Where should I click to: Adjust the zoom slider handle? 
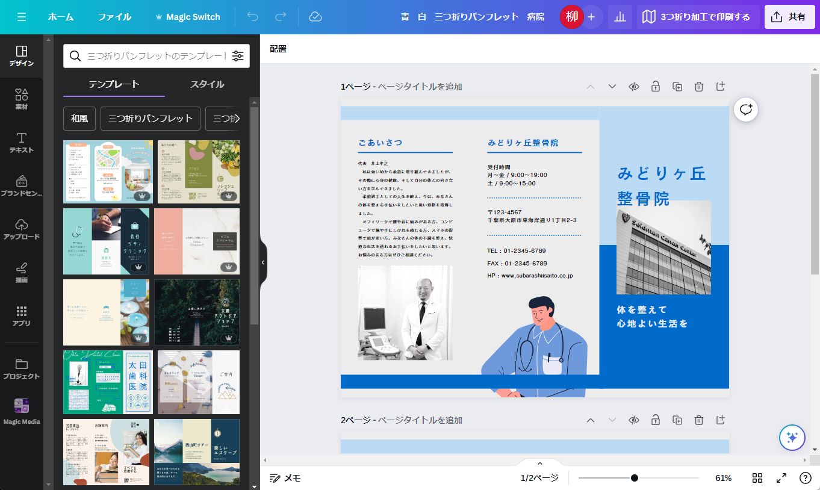click(x=635, y=478)
